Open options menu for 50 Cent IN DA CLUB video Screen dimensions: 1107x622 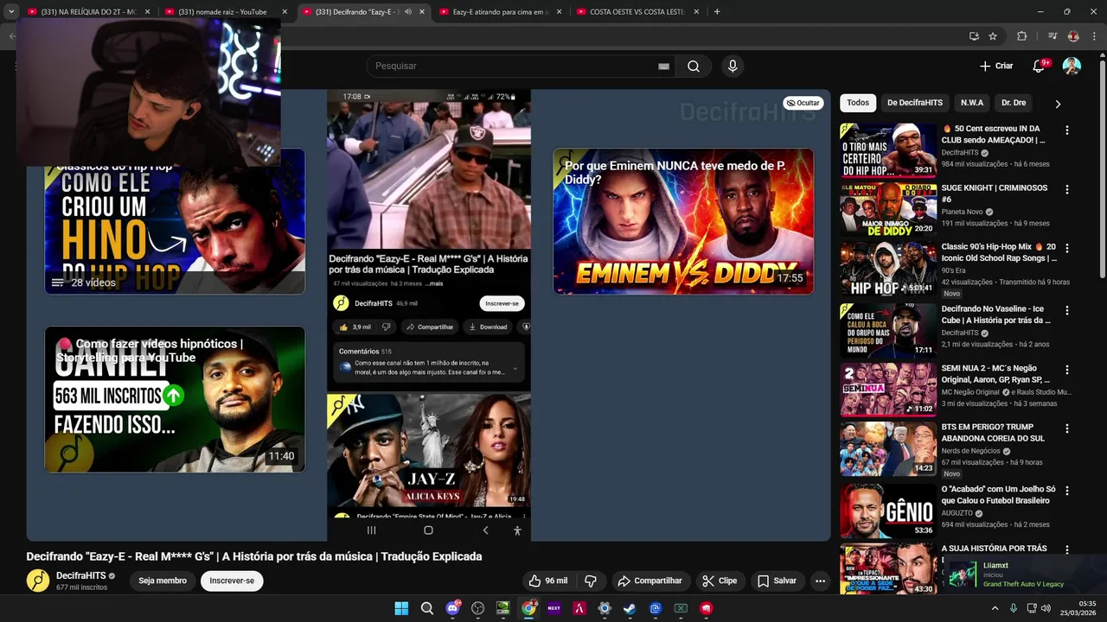point(1067,130)
